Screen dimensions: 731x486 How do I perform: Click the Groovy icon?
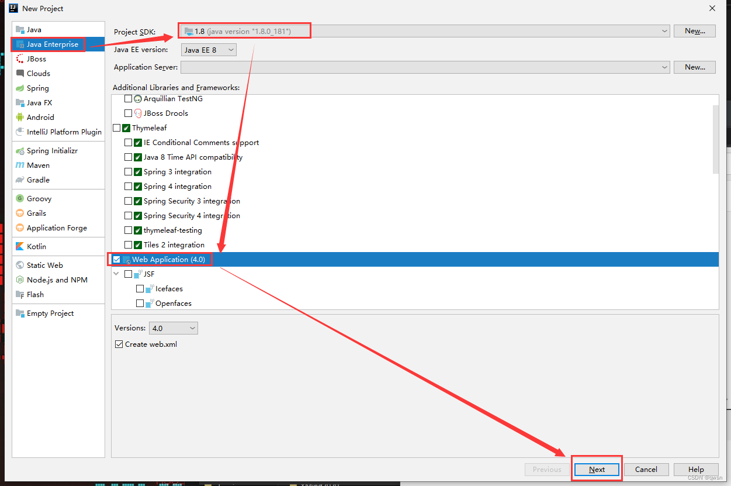click(x=20, y=198)
